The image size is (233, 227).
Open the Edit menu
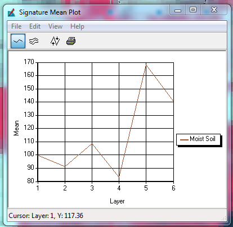tap(35, 26)
